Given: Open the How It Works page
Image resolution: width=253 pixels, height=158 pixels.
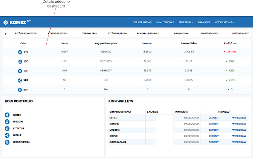Looking at the screenshot, I should (165, 23).
